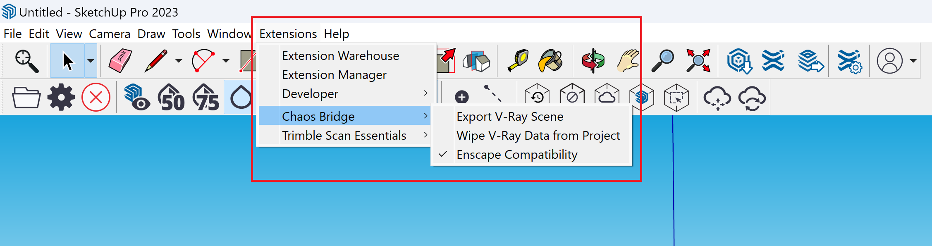The width and height of the screenshot is (932, 246).
Task: Click the 75 quality toolbar icon
Action: tap(206, 98)
